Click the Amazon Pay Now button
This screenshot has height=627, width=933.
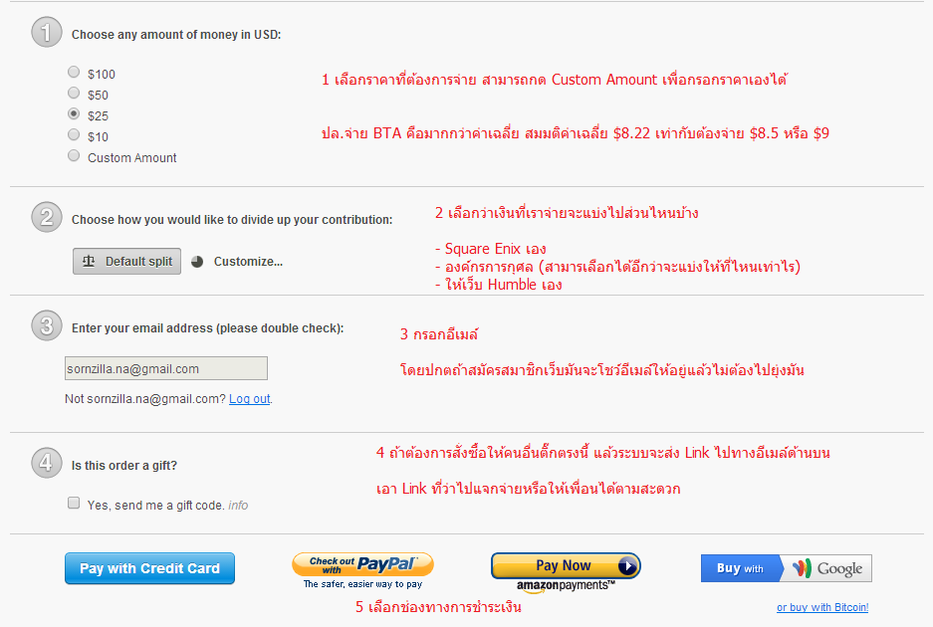[566, 565]
